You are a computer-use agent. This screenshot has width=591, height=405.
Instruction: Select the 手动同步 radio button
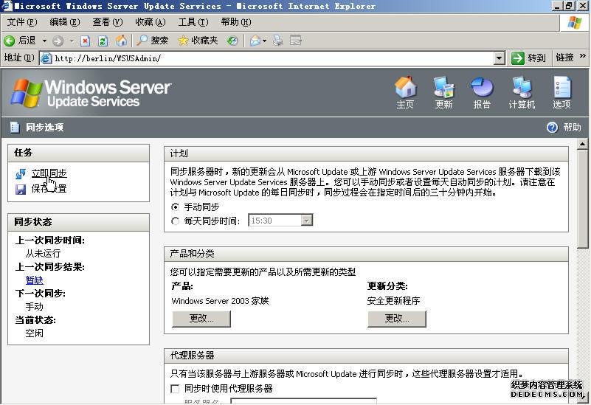(175, 207)
